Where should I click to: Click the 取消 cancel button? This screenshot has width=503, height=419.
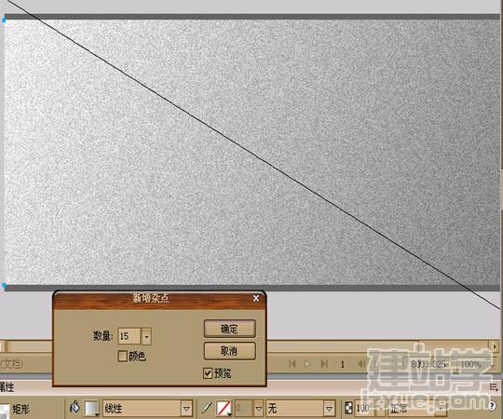[230, 351]
